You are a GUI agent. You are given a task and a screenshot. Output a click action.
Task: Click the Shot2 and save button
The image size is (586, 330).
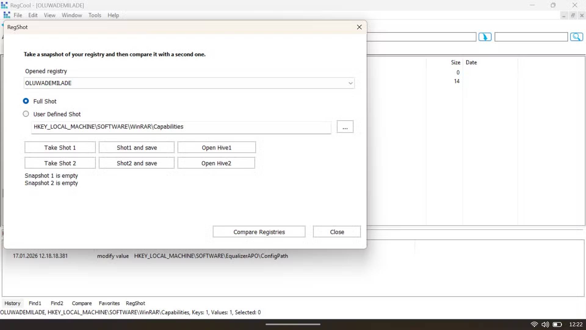coord(136,163)
